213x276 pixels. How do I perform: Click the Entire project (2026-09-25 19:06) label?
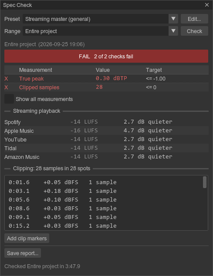44,44
